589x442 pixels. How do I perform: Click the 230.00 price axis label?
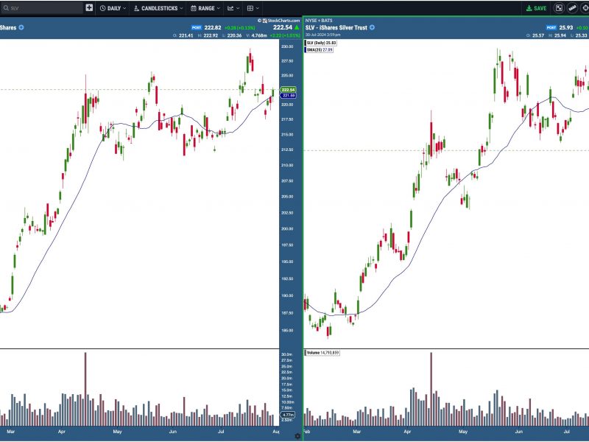tap(287, 46)
